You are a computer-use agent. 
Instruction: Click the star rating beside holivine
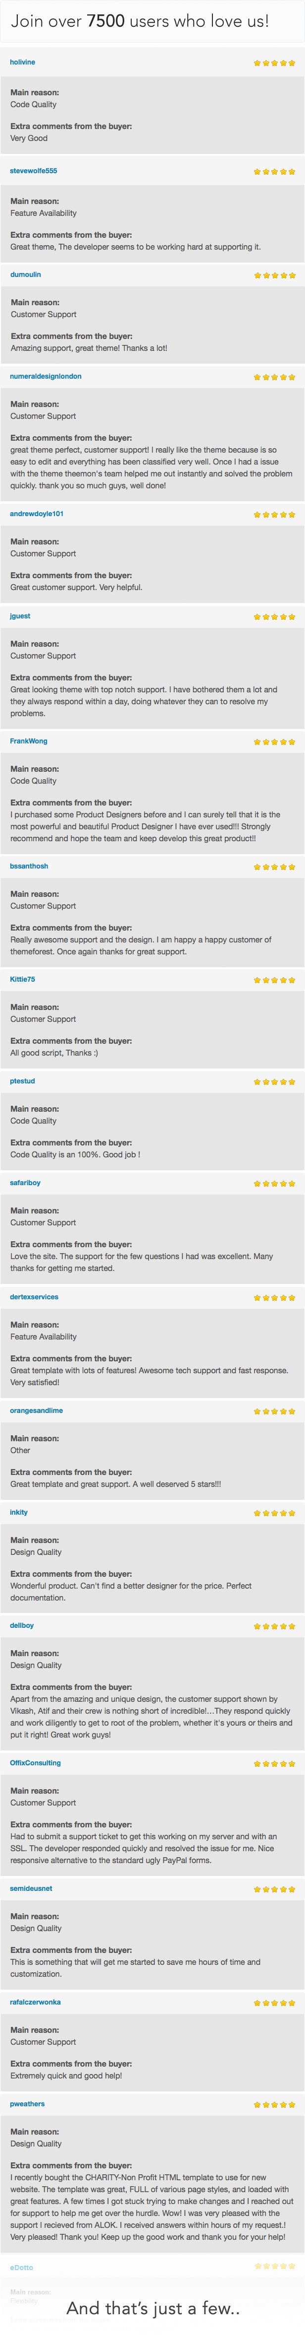pos(274,63)
